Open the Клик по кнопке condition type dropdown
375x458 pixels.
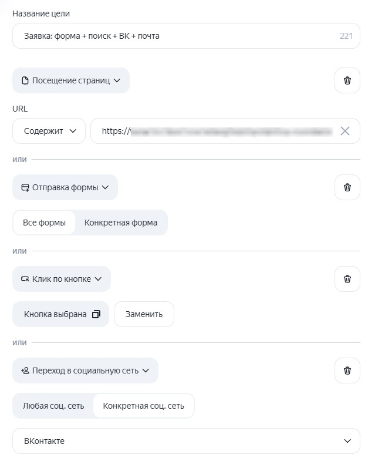pos(62,279)
